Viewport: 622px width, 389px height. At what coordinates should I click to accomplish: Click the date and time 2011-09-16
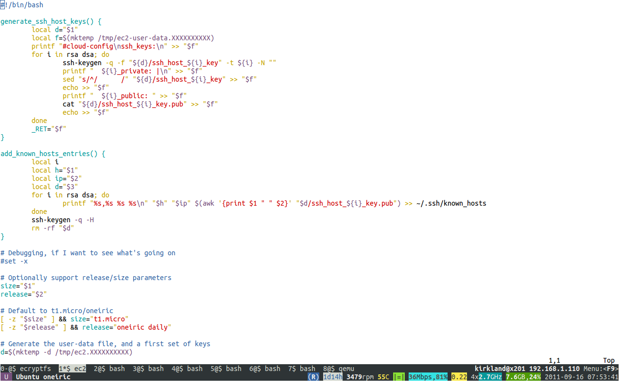pos(582,377)
